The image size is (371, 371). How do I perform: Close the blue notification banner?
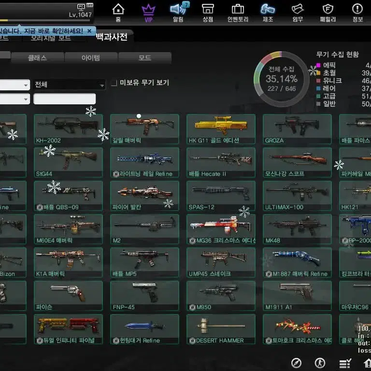pyautogui.click(x=89, y=31)
